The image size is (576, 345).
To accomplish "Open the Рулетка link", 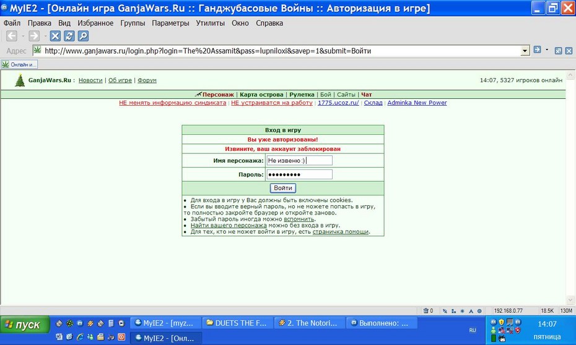I will [x=302, y=94].
